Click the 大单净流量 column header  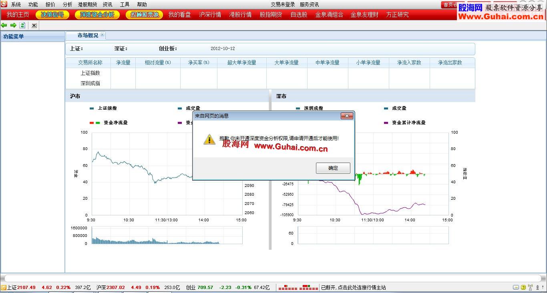(x=286, y=62)
